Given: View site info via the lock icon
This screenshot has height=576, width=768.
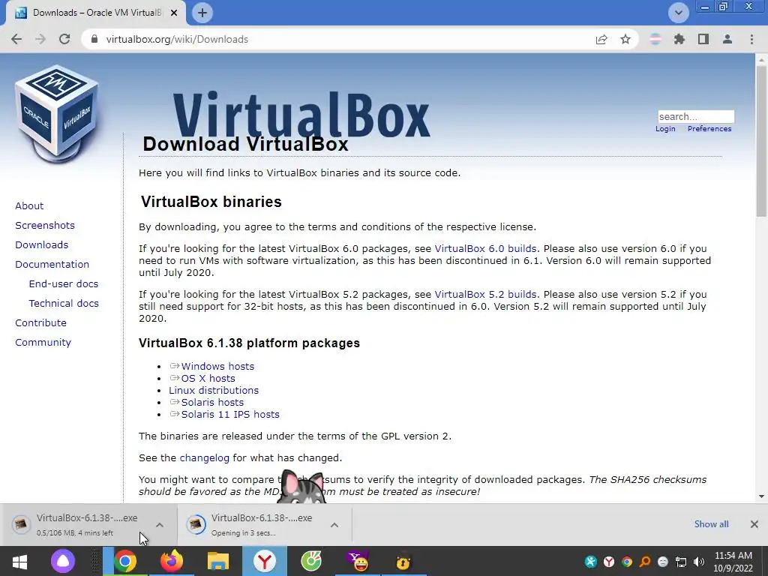Looking at the screenshot, I should 94,39.
